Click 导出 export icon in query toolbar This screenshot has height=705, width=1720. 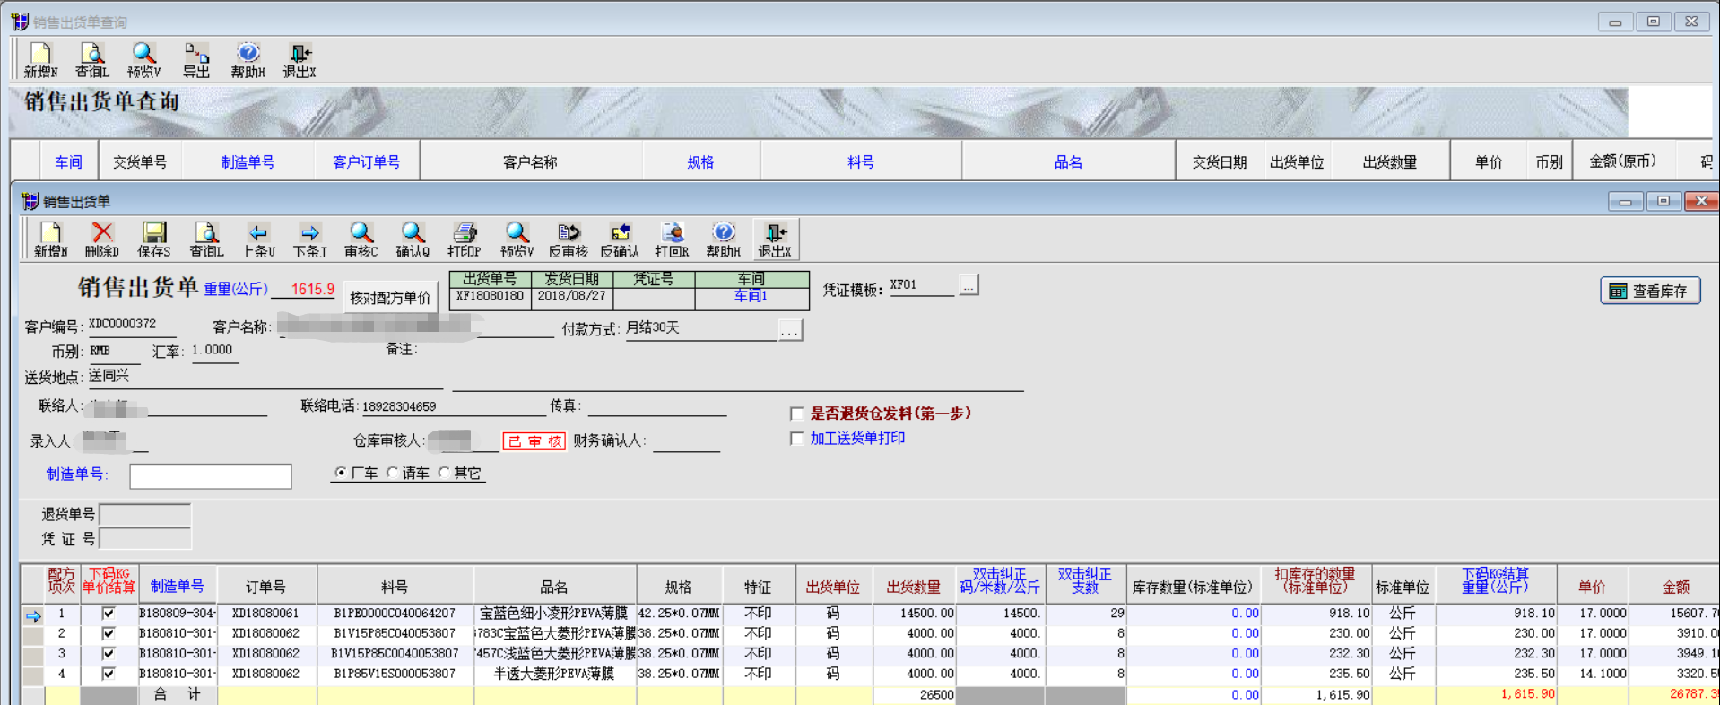[x=196, y=60]
